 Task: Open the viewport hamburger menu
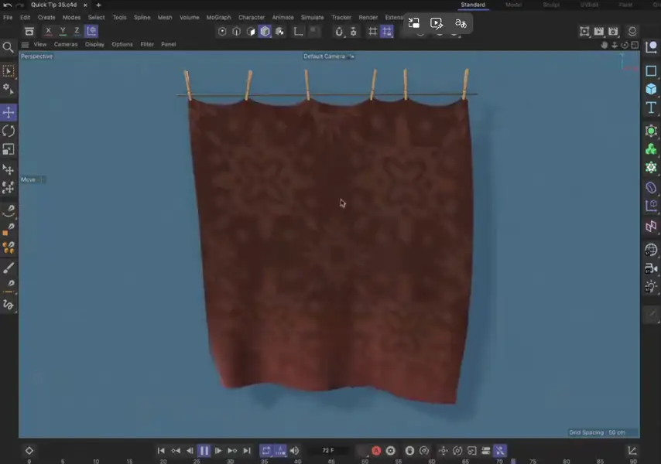pyautogui.click(x=25, y=45)
